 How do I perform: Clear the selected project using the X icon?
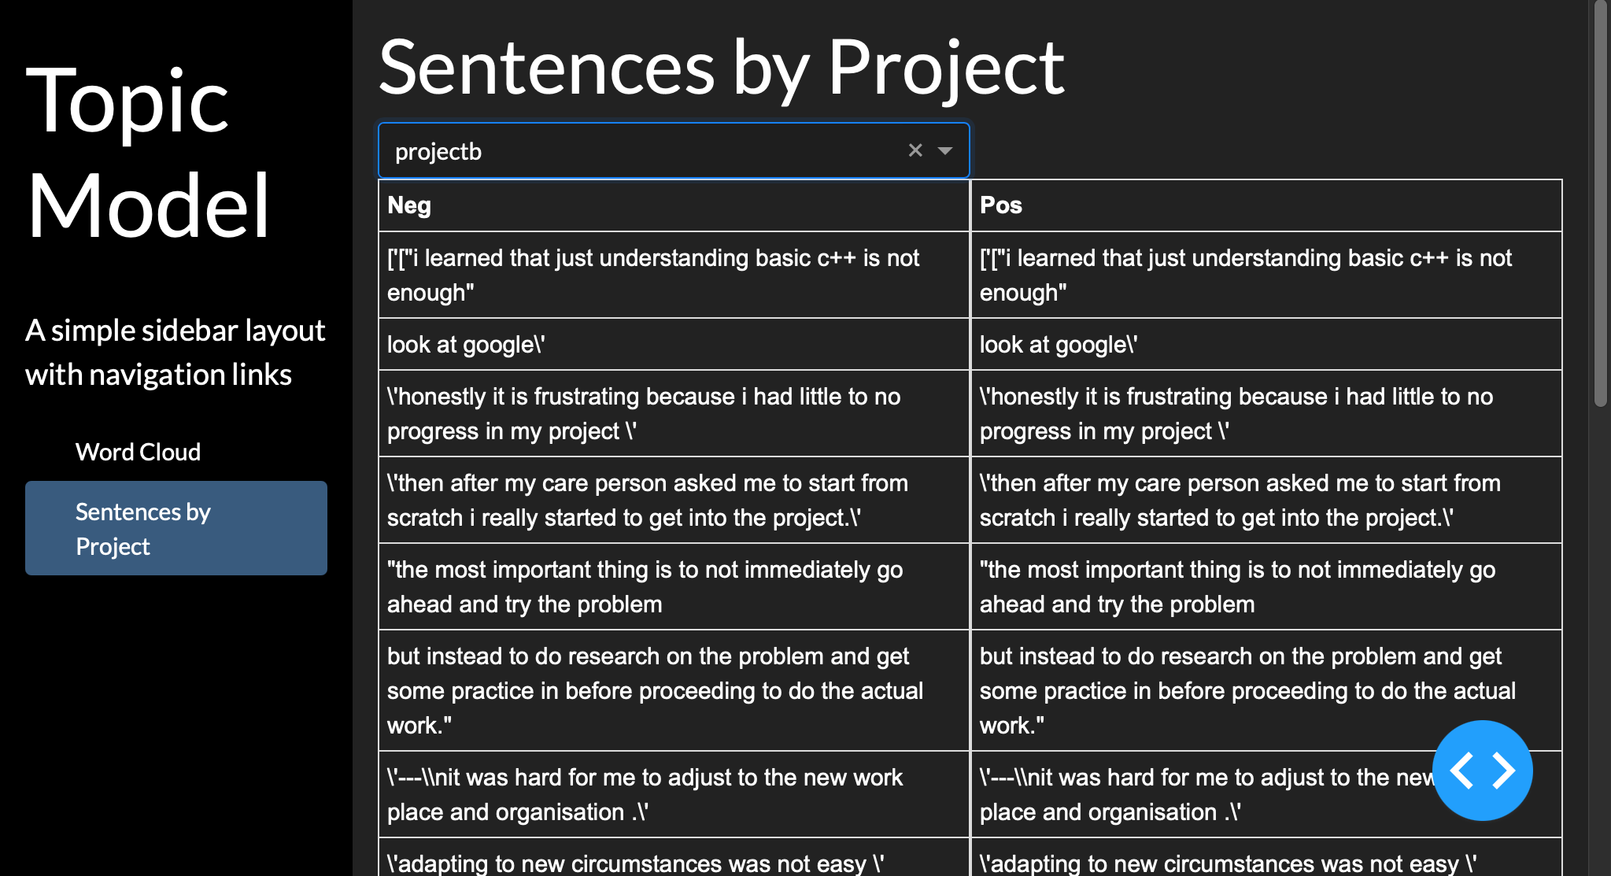[x=915, y=150]
